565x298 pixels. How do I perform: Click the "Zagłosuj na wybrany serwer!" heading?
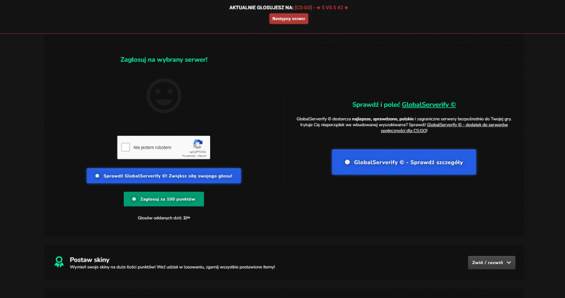click(x=164, y=59)
